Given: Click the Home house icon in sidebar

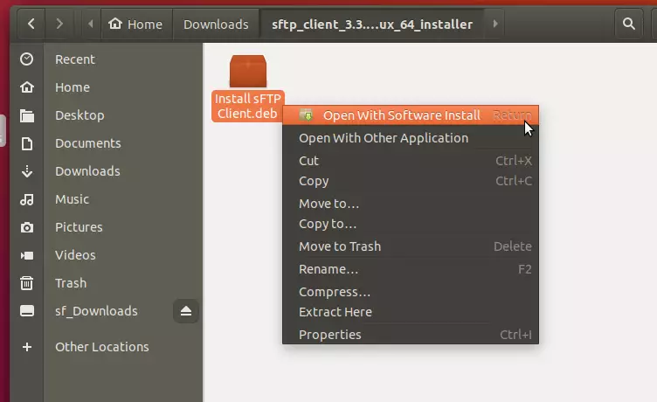Looking at the screenshot, I should point(27,87).
